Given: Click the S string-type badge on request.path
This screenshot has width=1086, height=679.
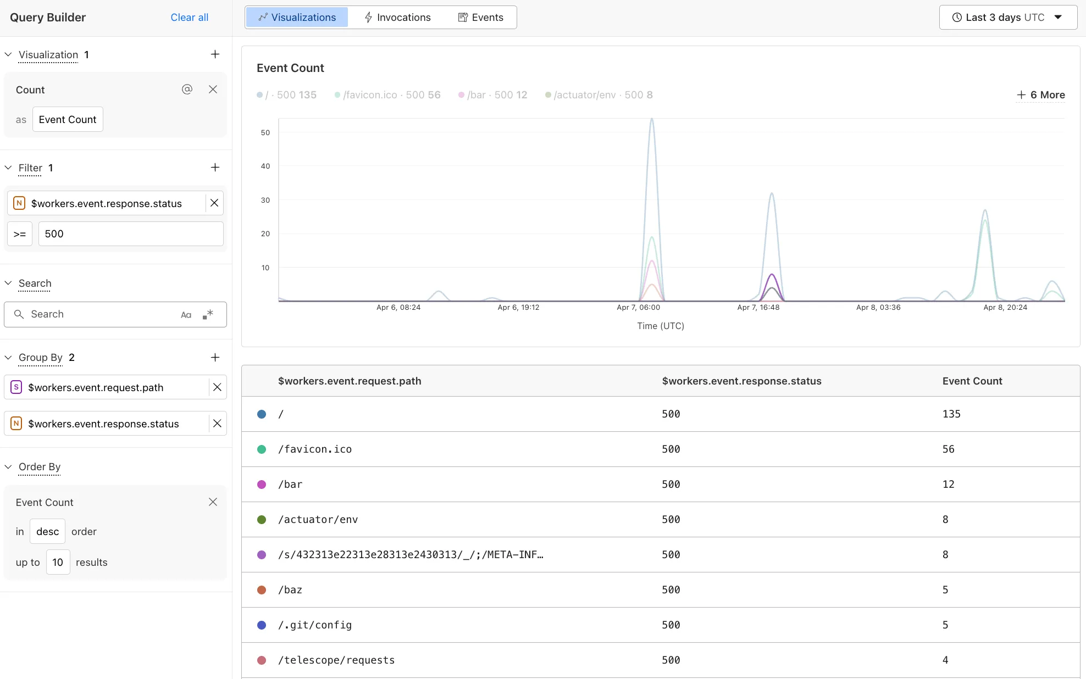Looking at the screenshot, I should (16, 387).
